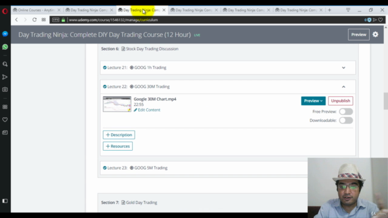Click the LIVE status badge in the course header
Screen dimensions: 388x218
pos(197,35)
